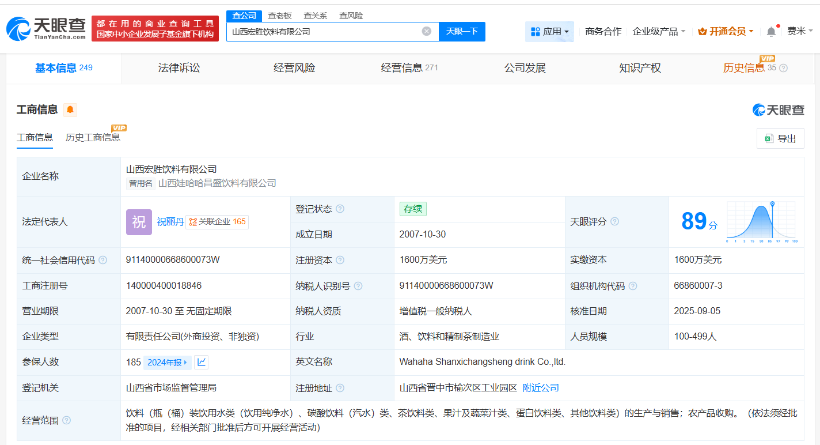Click the 天眼查 logo beside 工商信息 section
Viewport: 820px width, 445px height.
pyautogui.click(x=779, y=110)
